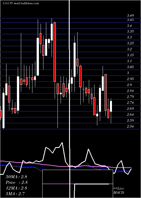Click the tallest red candlestick falling from 3.42

tap(55, 52)
